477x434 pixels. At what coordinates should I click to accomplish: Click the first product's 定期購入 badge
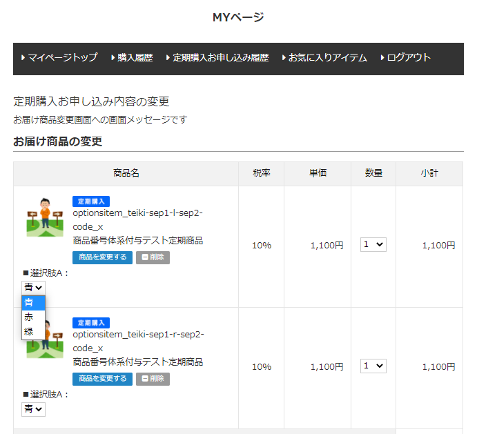pos(91,201)
